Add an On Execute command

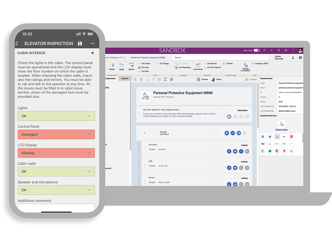[211, 64]
